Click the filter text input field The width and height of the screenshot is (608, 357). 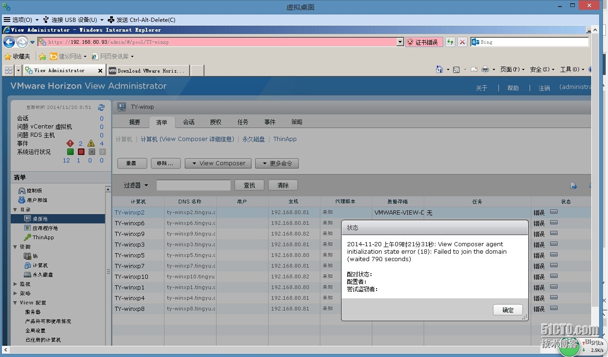(194, 185)
